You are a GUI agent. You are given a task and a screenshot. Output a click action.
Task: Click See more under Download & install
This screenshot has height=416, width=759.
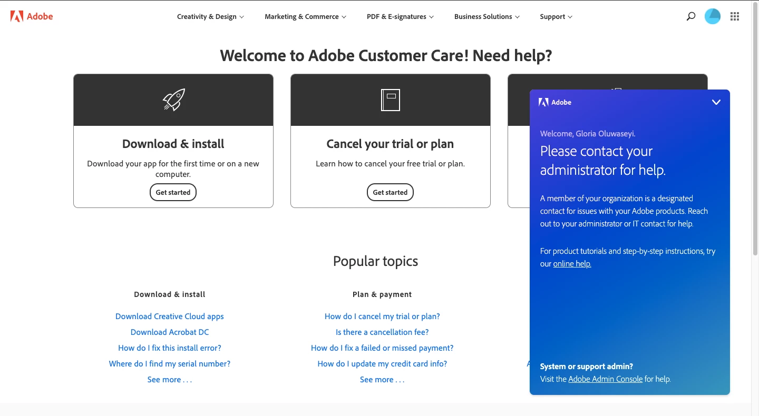tap(170, 380)
